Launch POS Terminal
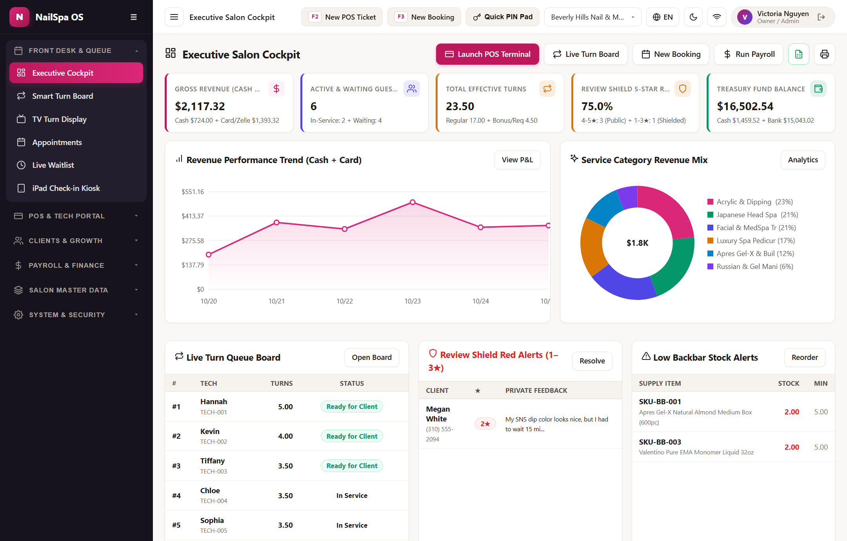 coord(487,54)
